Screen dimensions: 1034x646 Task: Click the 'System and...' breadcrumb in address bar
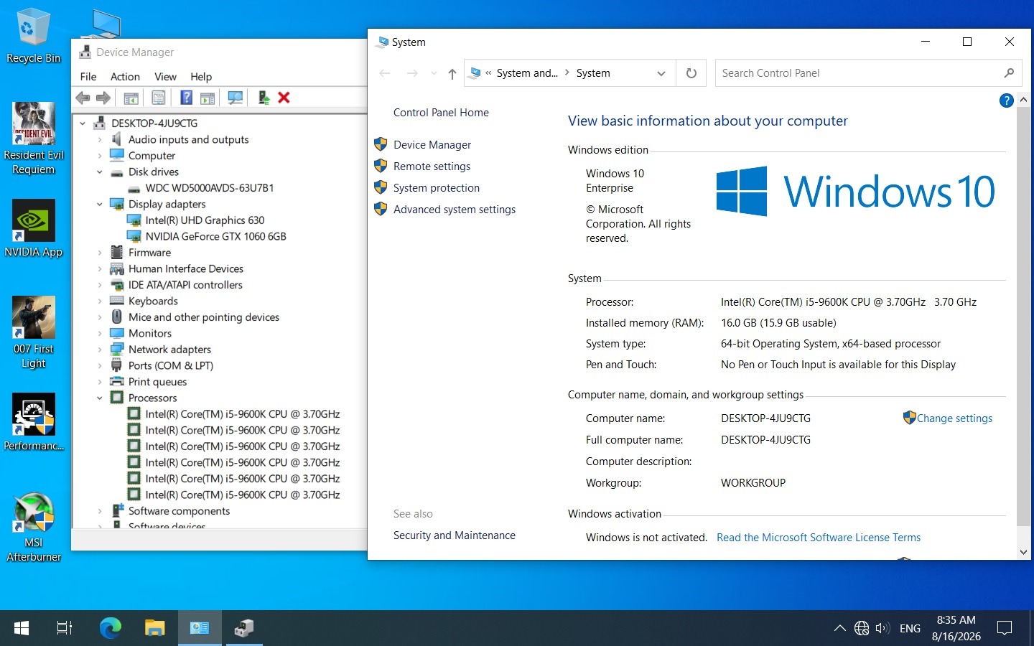pyautogui.click(x=527, y=73)
